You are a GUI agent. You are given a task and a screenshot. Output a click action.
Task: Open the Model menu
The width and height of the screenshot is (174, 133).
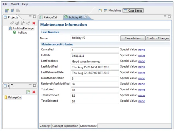point(15,4)
